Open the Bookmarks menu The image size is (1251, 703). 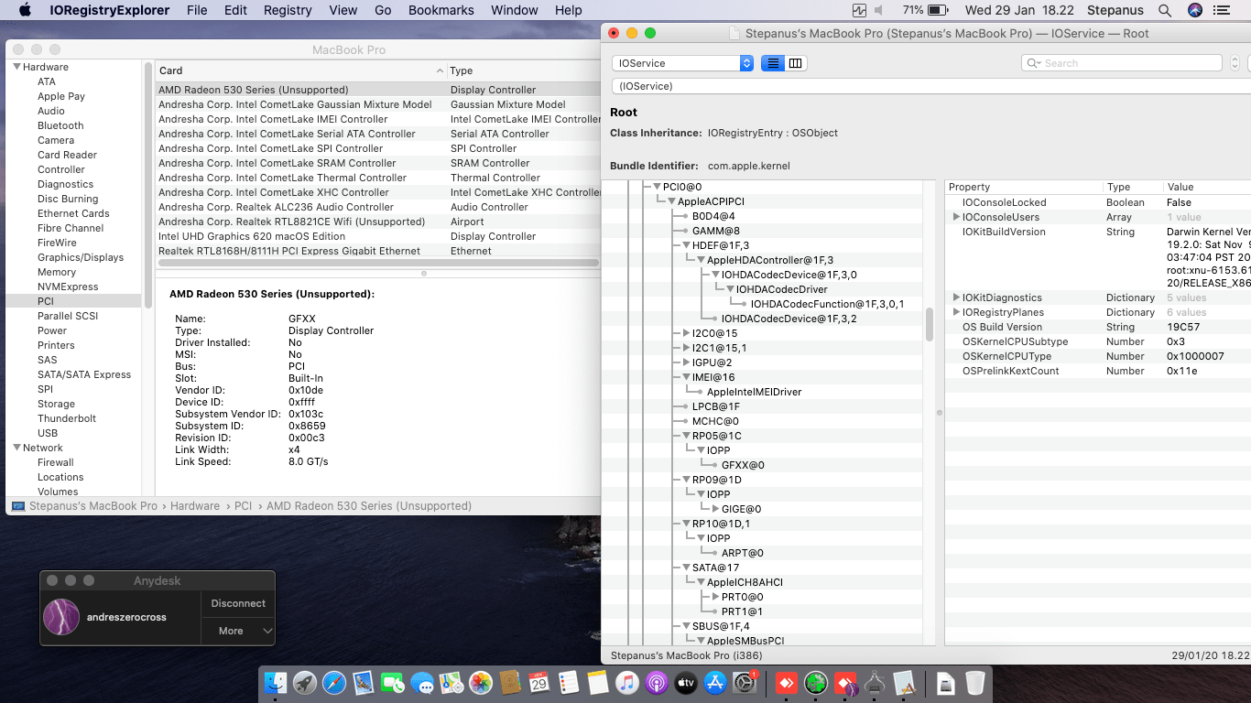pyautogui.click(x=441, y=10)
